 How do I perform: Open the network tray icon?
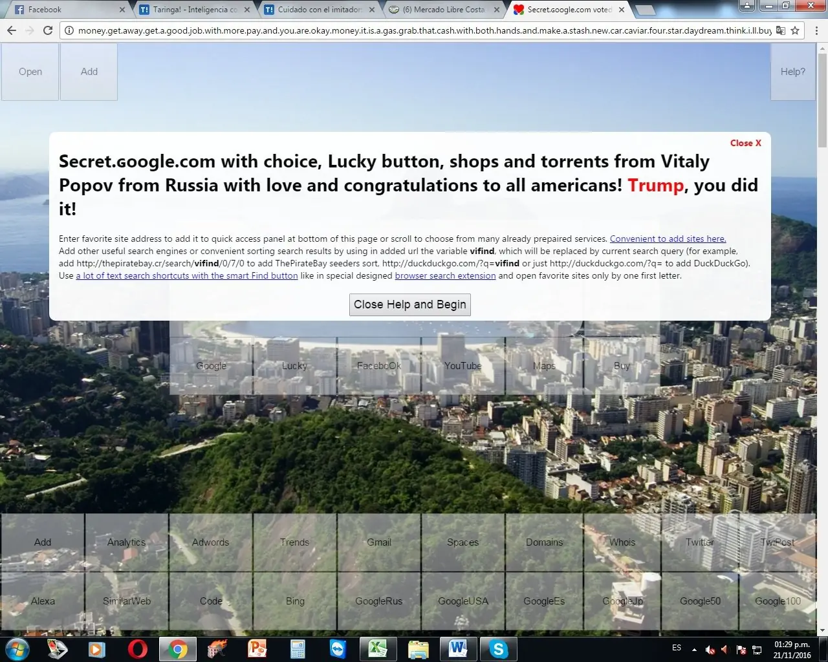(x=756, y=650)
